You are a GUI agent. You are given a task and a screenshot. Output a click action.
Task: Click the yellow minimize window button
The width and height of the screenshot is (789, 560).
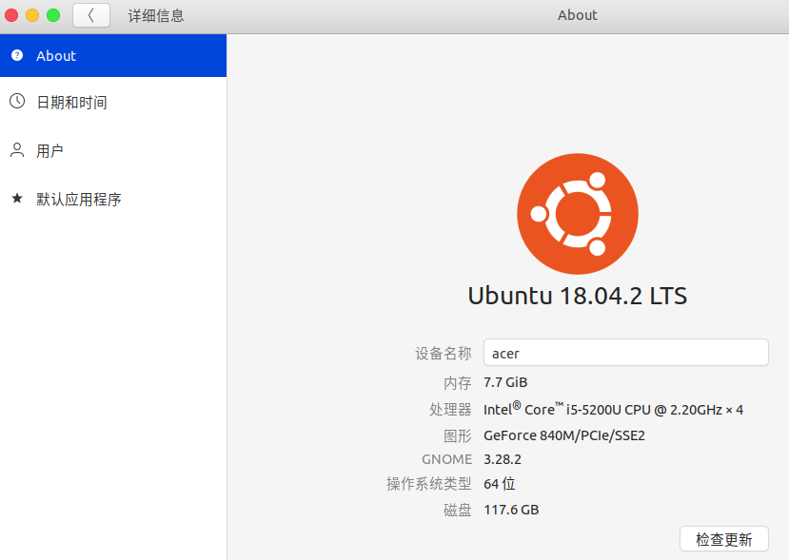[32, 15]
